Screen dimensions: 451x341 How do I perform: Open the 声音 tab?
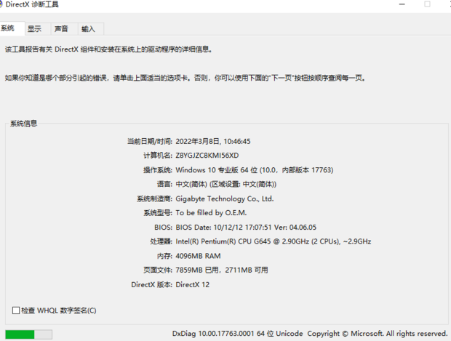tap(64, 29)
